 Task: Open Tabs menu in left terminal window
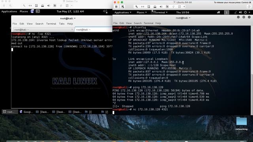coord(62,24)
